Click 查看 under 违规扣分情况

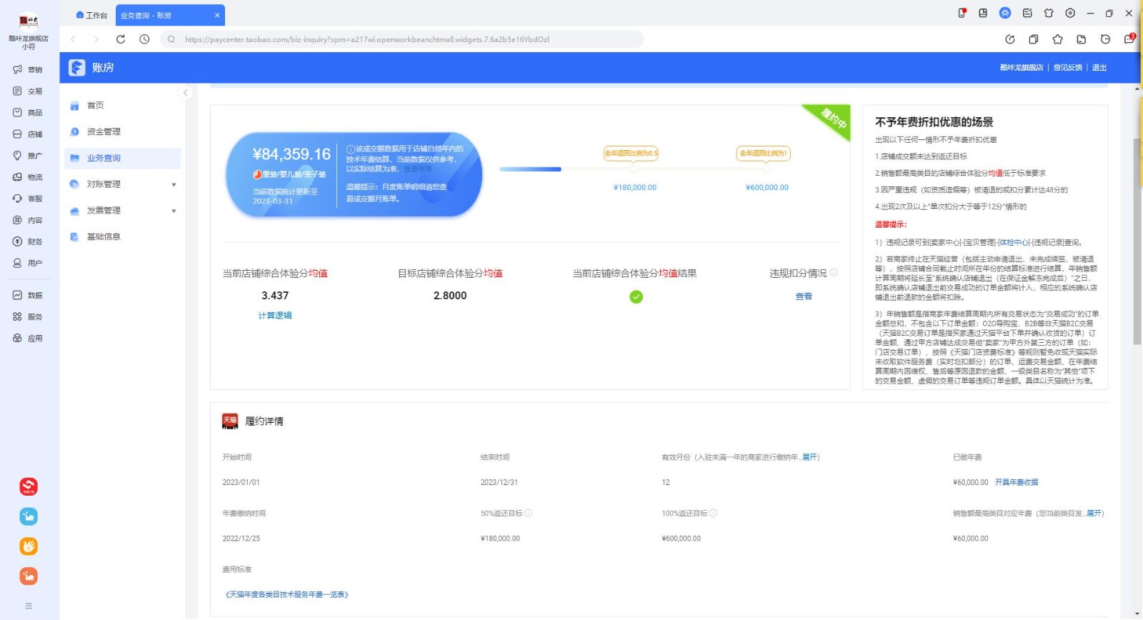click(x=804, y=296)
